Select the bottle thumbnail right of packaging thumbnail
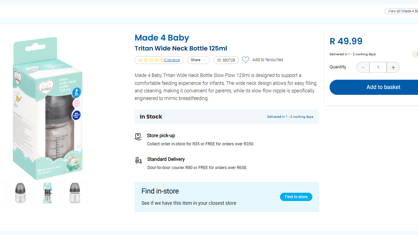The image size is (418, 235). coord(75,193)
